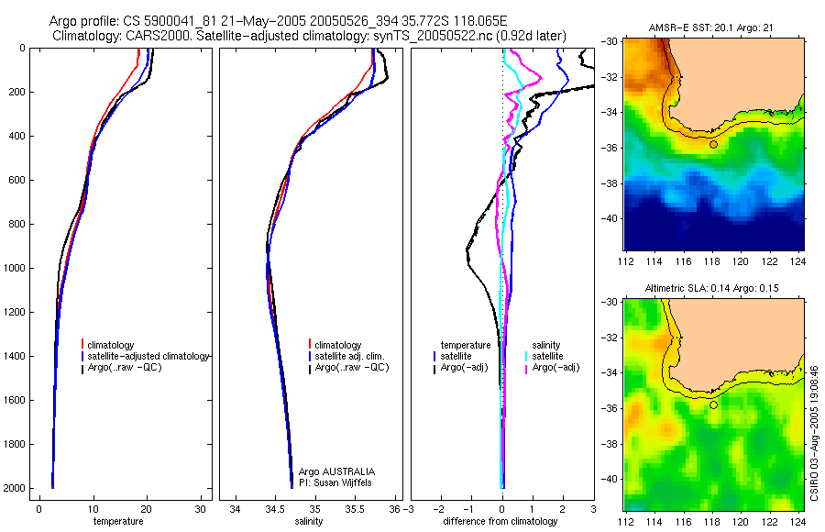
Task: Click the 'temperature' x-axis label
Action: tap(118, 521)
